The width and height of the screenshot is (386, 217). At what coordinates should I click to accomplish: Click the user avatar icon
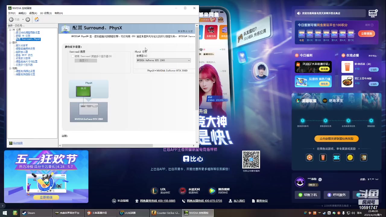coord(300,182)
